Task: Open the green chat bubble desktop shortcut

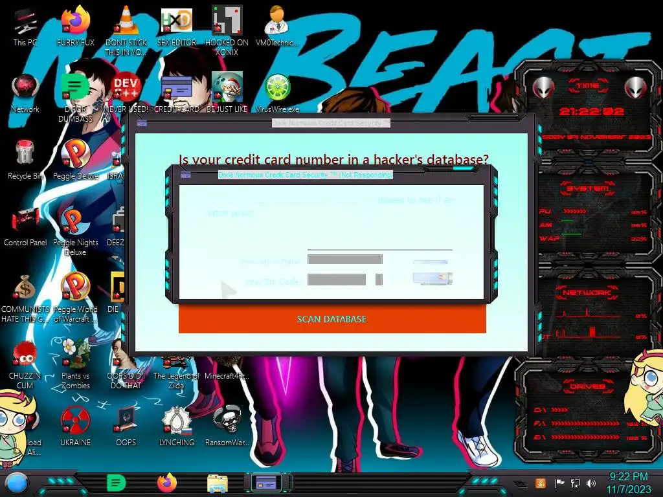Action: click(x=75, y=87)
